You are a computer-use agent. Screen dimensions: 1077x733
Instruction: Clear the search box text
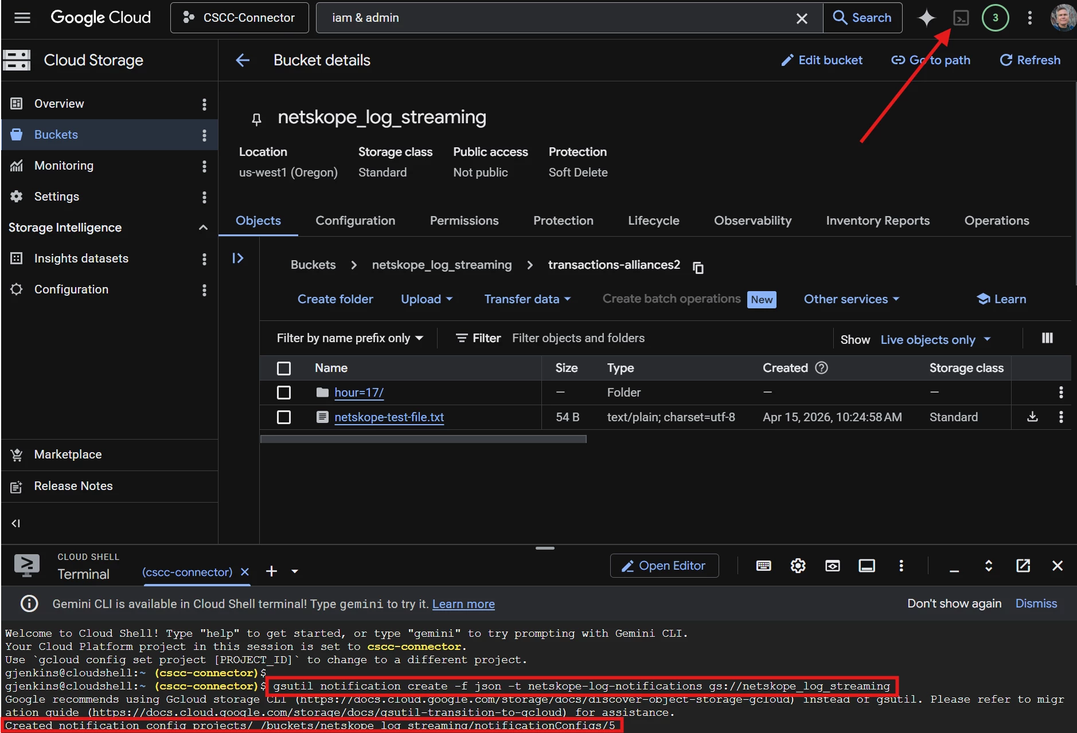[802, 18]
